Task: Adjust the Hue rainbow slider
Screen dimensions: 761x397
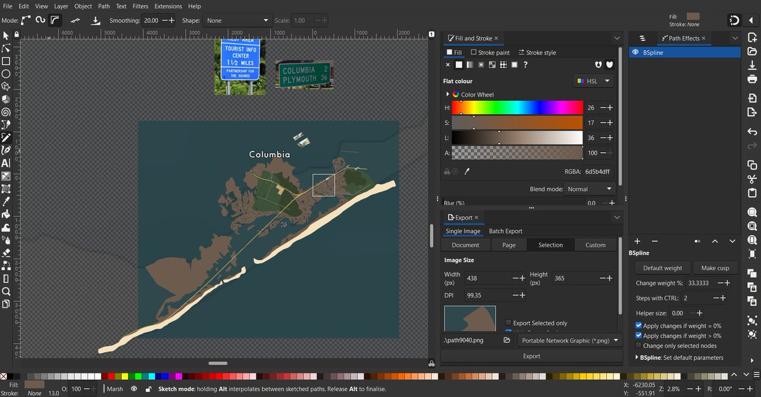Action: click(517, 108)
